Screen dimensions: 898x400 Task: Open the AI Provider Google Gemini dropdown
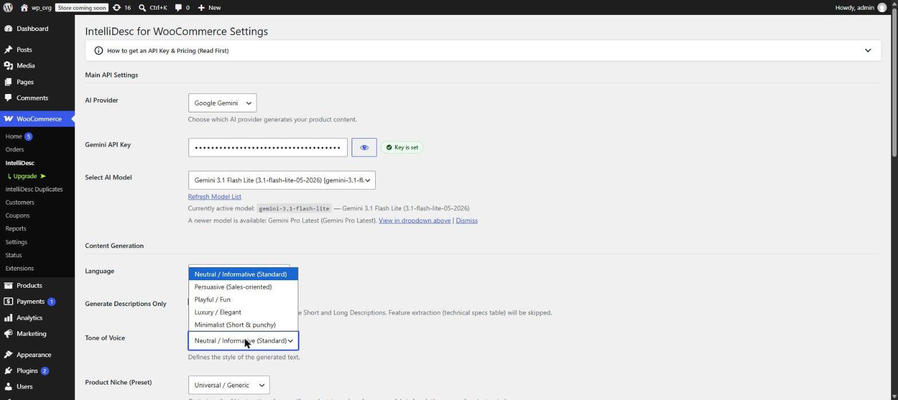tap(222, 103)
